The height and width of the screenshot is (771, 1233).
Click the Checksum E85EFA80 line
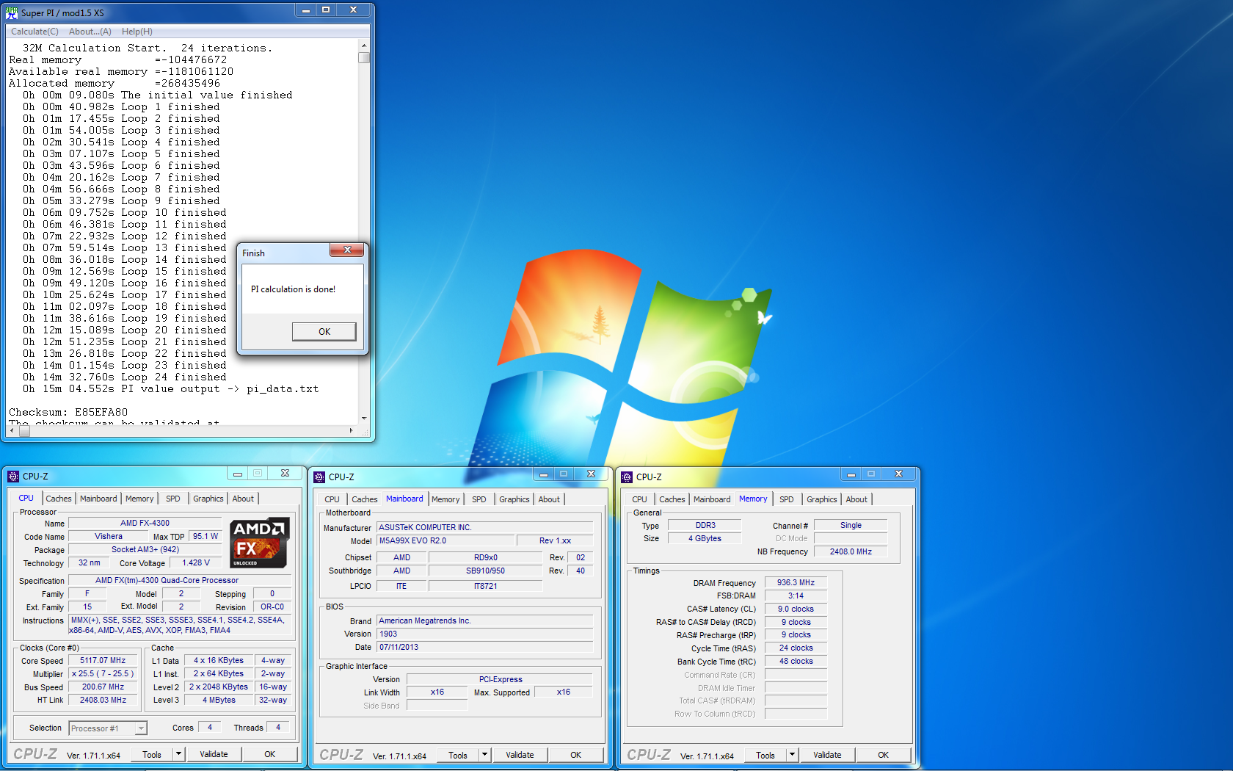coord(68,412)
